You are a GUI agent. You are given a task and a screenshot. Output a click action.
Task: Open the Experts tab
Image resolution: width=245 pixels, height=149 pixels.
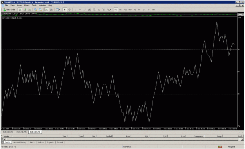click(x=50, y=142)
